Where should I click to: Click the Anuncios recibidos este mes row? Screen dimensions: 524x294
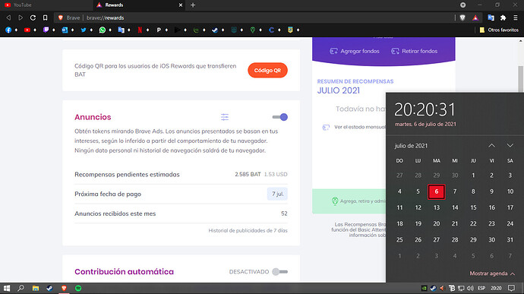181,213
